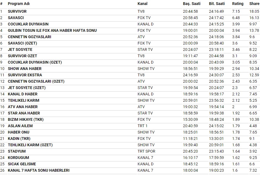
Task: Click the Program Adı column header
Action: pos(19,4)
